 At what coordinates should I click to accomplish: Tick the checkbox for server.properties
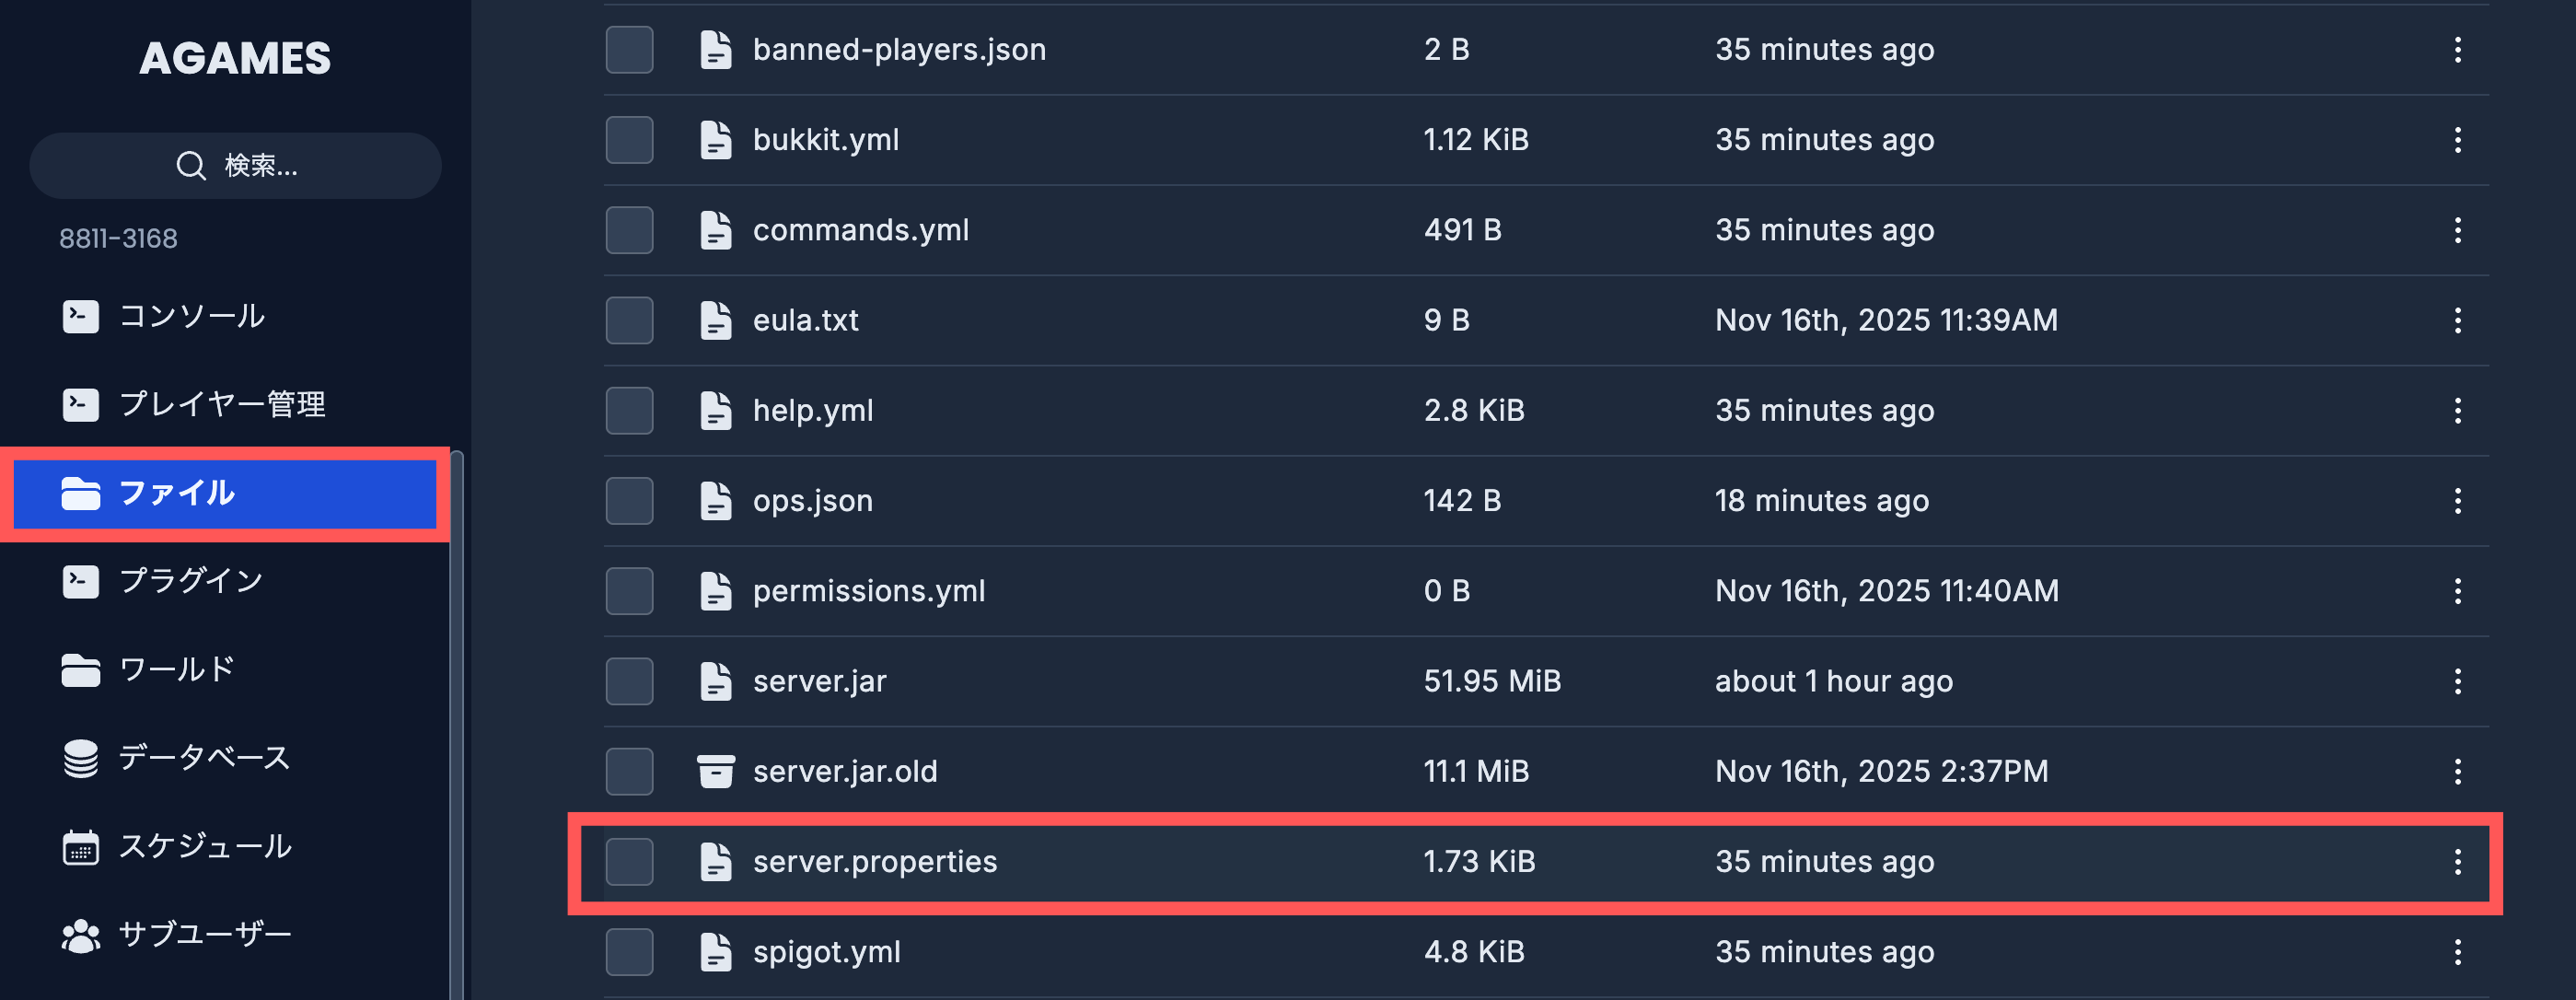coord(629,861)
